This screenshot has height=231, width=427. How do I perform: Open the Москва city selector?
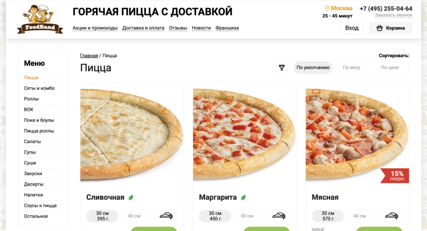click(342, 8)
